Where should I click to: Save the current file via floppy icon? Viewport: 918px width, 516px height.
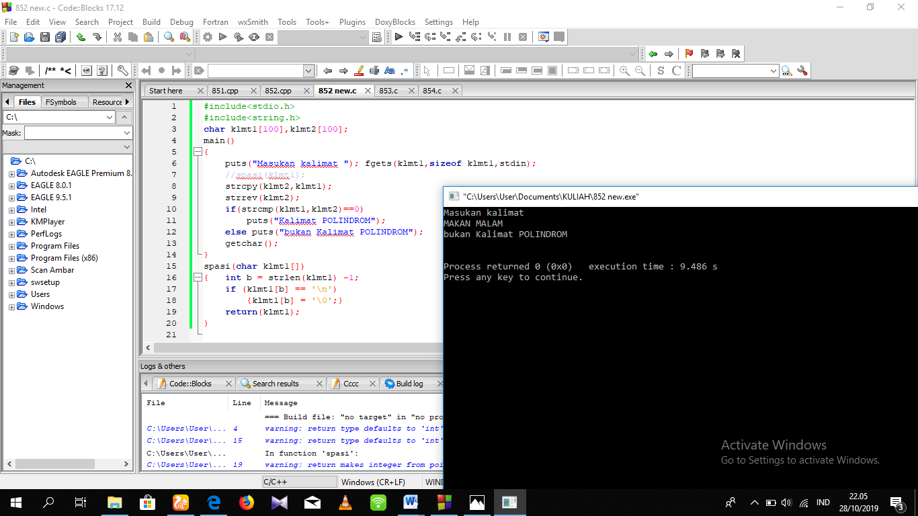45,37
